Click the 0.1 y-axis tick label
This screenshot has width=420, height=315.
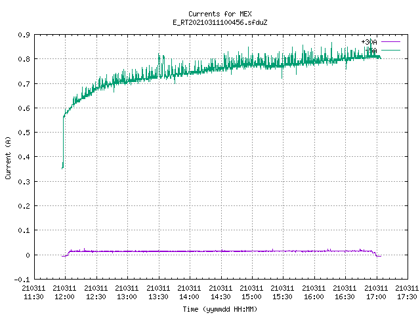(24, 230)
